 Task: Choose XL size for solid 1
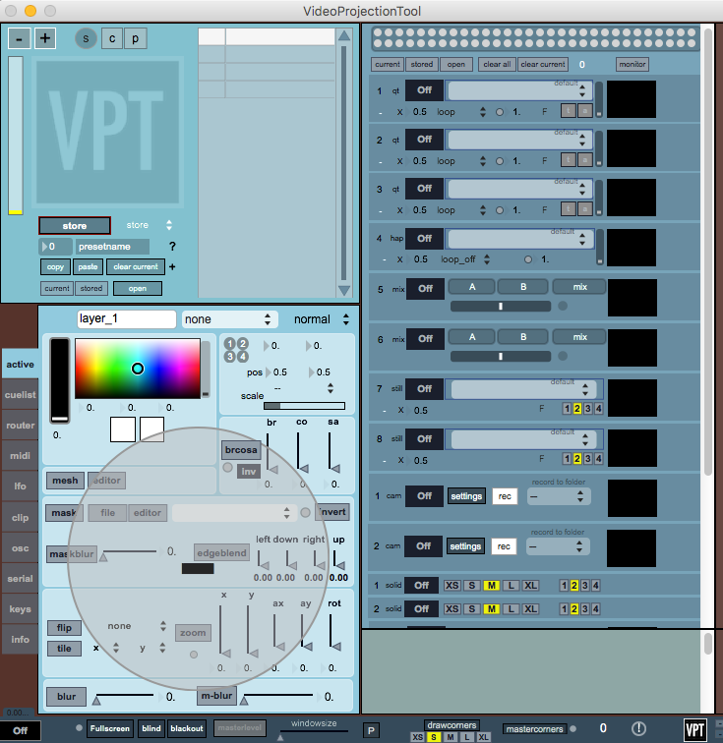coord(530,586)
